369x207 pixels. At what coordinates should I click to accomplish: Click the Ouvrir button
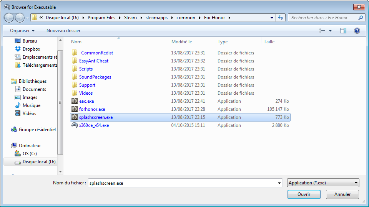[304, 194]
